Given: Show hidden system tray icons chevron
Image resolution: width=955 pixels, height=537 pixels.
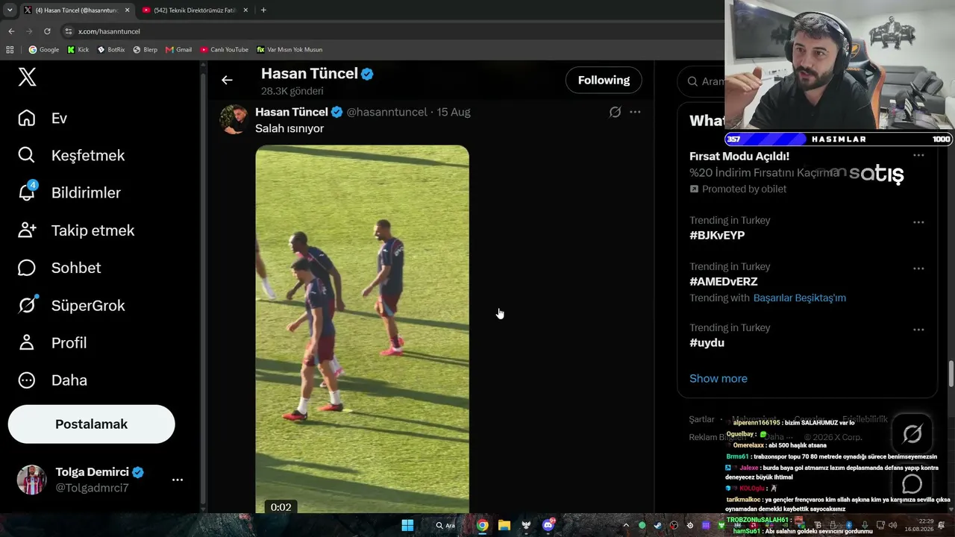Looking at the screenshot, I should (x=627, y=525).
